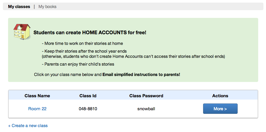Open the My books tab
The image size is (266, 132).
[x=47, y=6]
